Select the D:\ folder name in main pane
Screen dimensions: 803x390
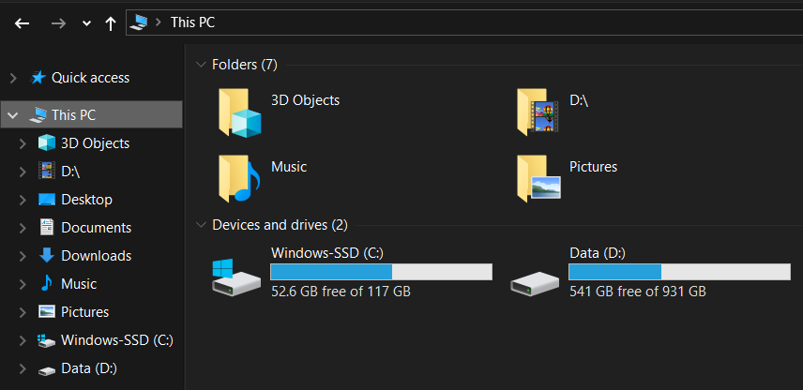(579, 100)
